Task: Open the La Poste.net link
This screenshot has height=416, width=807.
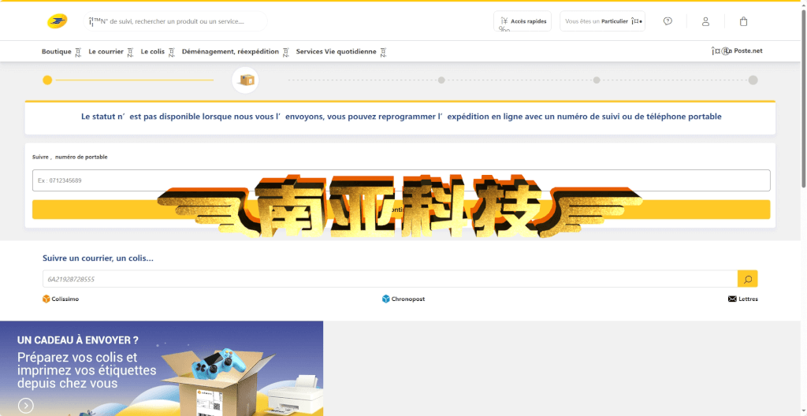Action: click(737, 51)
